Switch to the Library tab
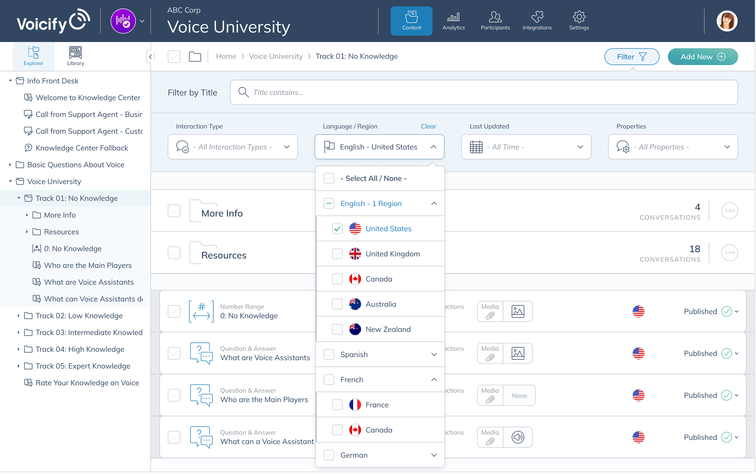Image resolution: width=756 pixels, height=475 pixels. (75, 56)
